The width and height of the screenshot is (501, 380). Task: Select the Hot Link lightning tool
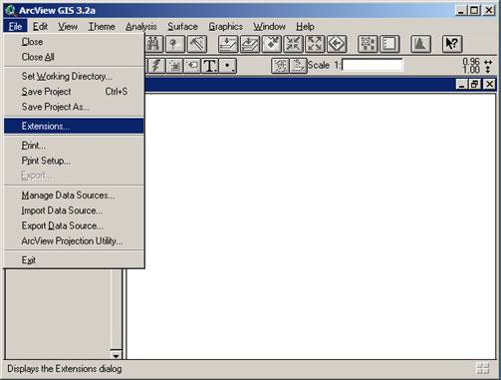(156, 66)
